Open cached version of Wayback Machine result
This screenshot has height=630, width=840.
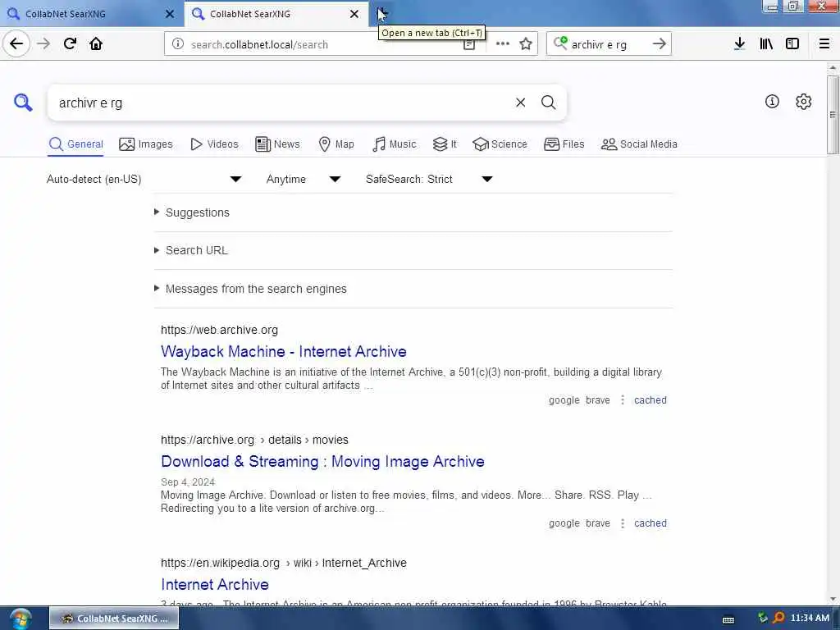coord(651,400)
